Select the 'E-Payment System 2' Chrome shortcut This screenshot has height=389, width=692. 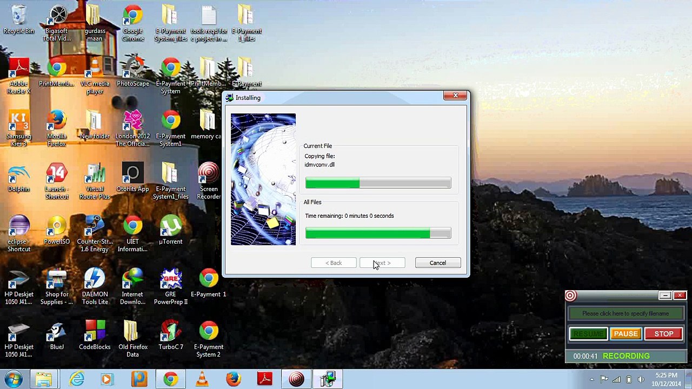click(x=209, y=339)
